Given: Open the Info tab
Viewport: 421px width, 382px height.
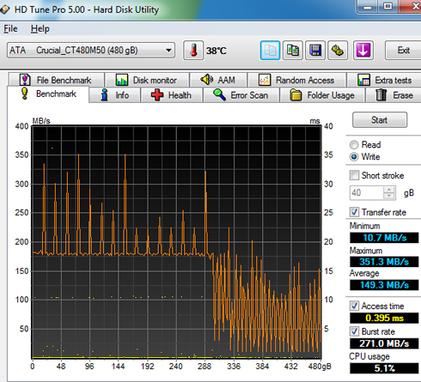Looking at the screenshot, I should pos(115,95).
